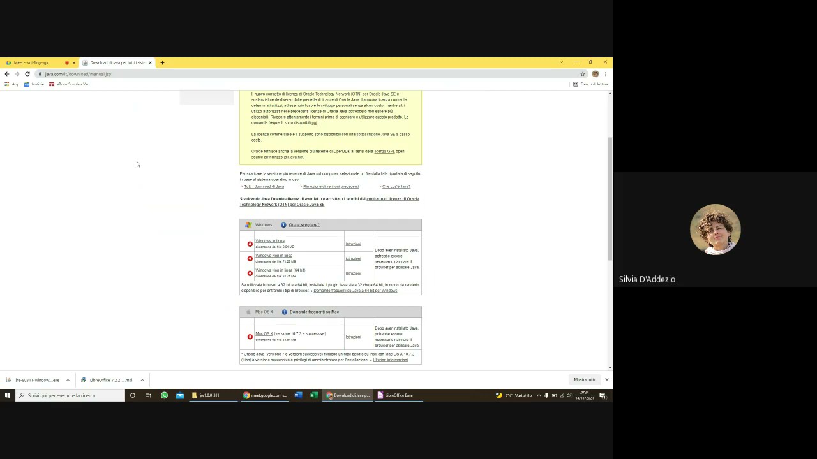Open the Chrome three-dot menu
Image resolution: width=817 pixels, height=459 pixels.
pyautogui.click(x=605, y=74)
